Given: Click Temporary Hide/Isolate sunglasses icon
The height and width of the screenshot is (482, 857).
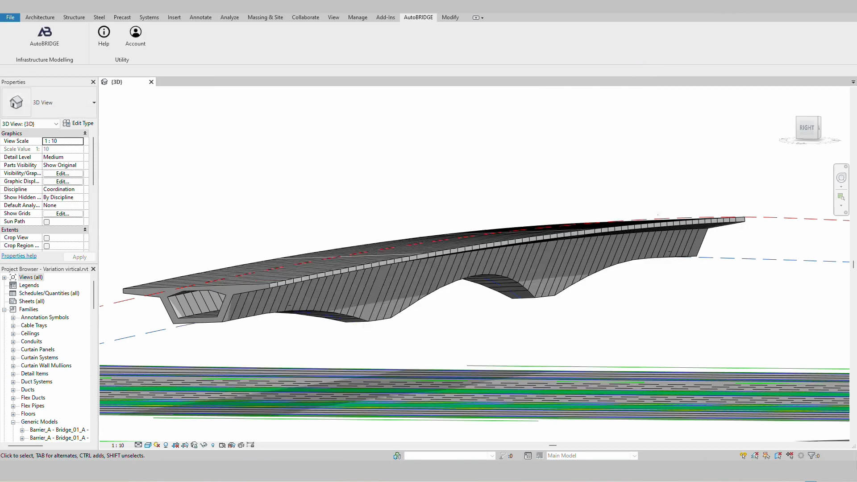Looking at the screenshot, I should (204, 445).
